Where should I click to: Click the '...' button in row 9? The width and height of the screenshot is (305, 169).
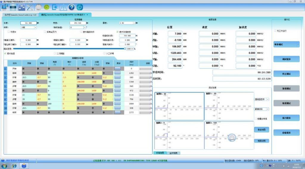point(117,104)
